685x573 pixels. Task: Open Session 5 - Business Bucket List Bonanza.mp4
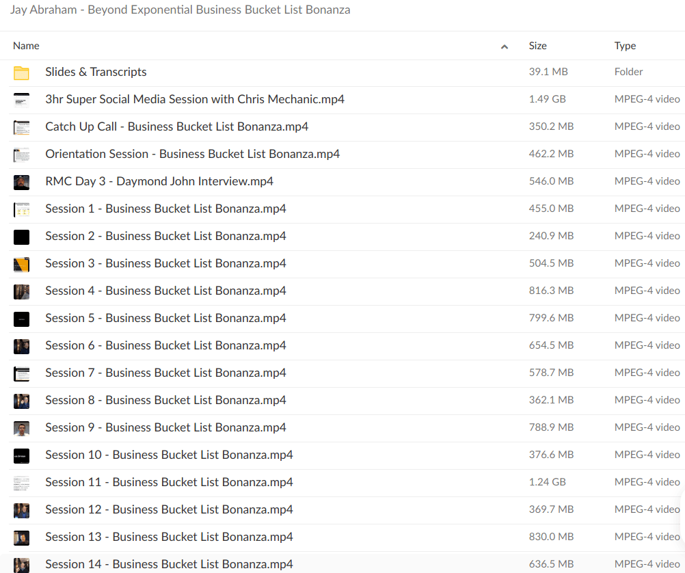(165, 318)
